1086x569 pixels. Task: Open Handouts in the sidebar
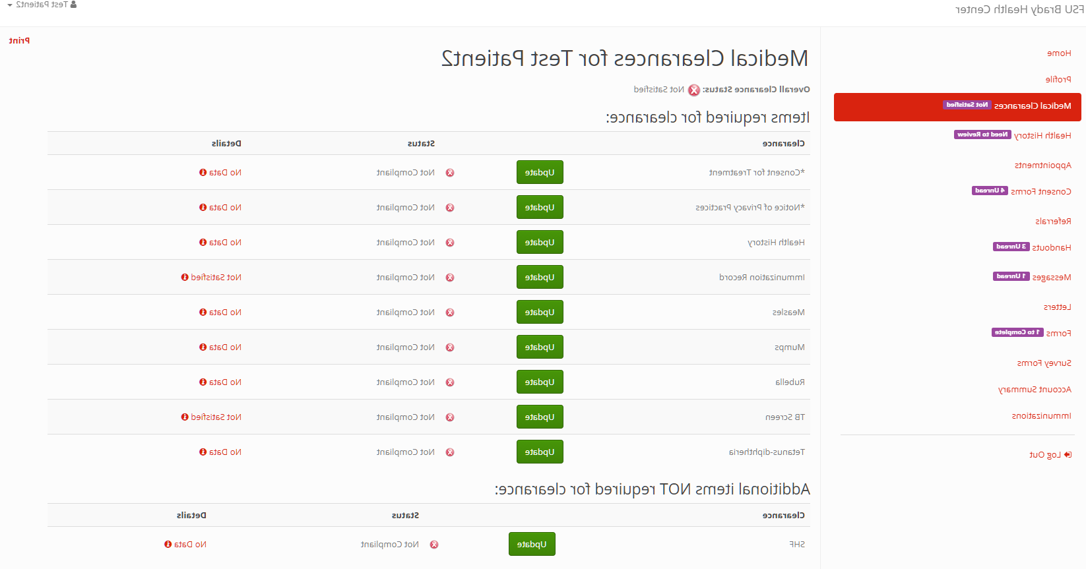tap(1052, 247)
